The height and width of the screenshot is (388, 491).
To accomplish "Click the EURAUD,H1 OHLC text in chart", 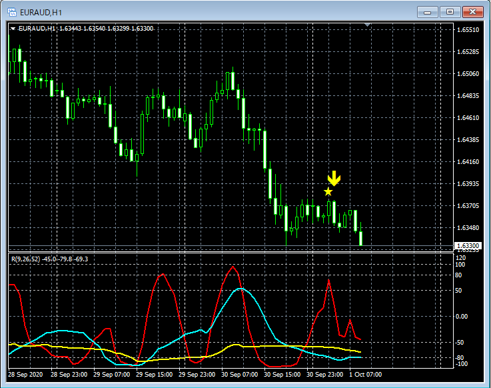I will coord(86,29).
